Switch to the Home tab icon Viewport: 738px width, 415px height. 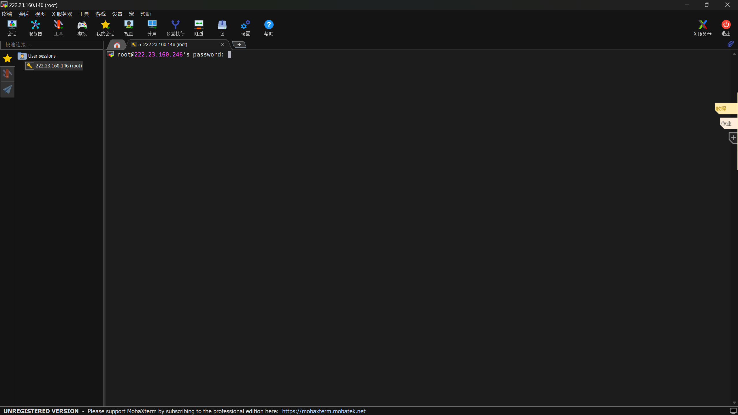[117, 45]
